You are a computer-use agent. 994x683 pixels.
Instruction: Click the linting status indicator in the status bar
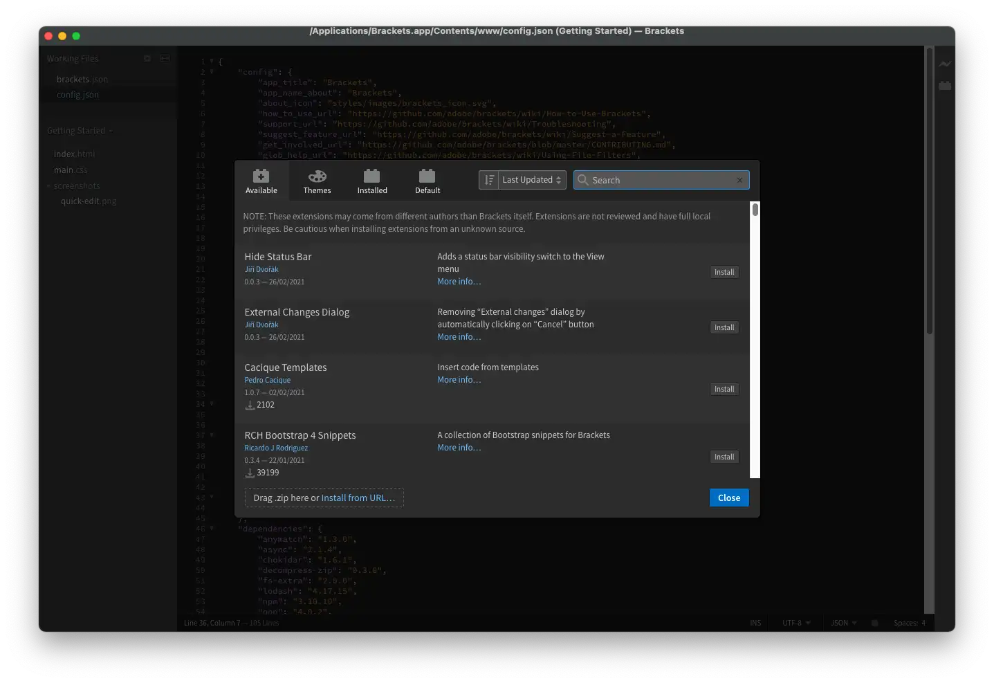tap(874, 623)
